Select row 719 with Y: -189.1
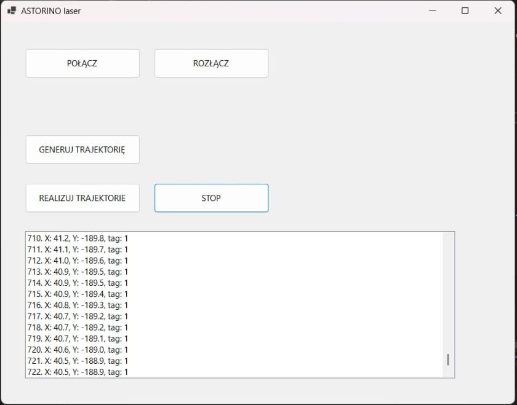 click(x=78, y=338)
